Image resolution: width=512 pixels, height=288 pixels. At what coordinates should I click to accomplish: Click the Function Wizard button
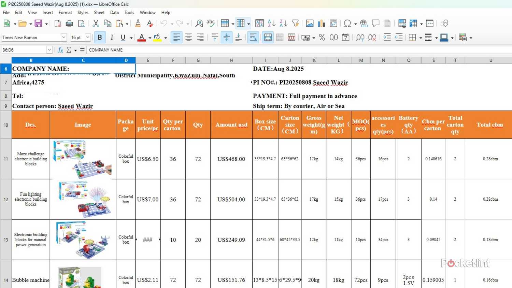click(60, 50)
